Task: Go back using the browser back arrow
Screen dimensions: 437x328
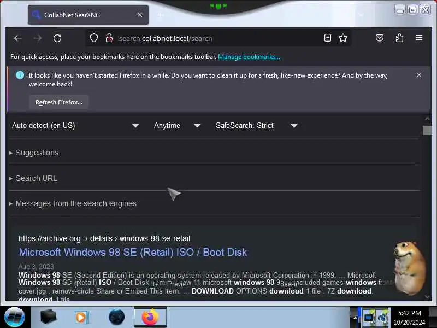Action: tap(18, 38)
